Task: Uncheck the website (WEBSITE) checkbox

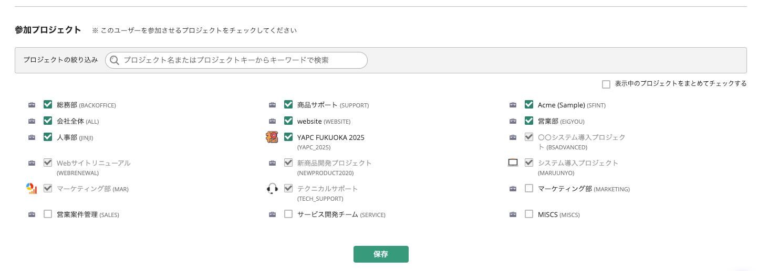Action: [x=288, y=121]
